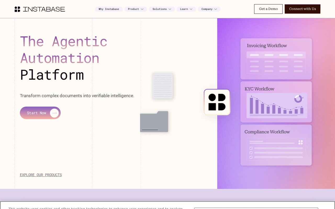This screenshot has height=209, width=335.
Task: Toggle the first checkbox in Compliance Workflow
Action: [251, 148]
